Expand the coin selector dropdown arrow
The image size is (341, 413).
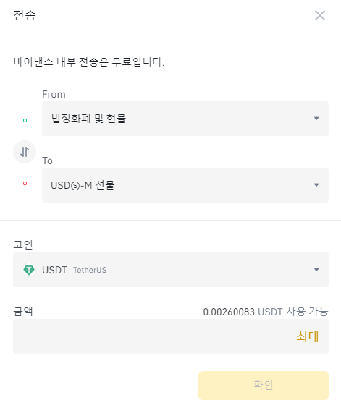click(316, 270)
